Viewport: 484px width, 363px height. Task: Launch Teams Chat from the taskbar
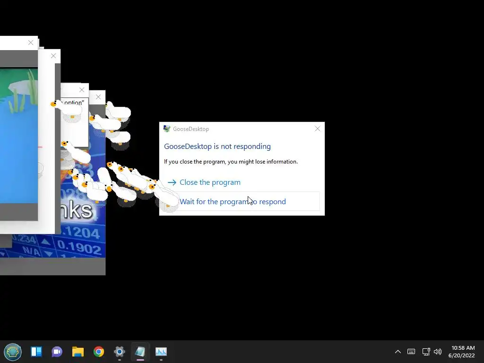coord(57,352)
